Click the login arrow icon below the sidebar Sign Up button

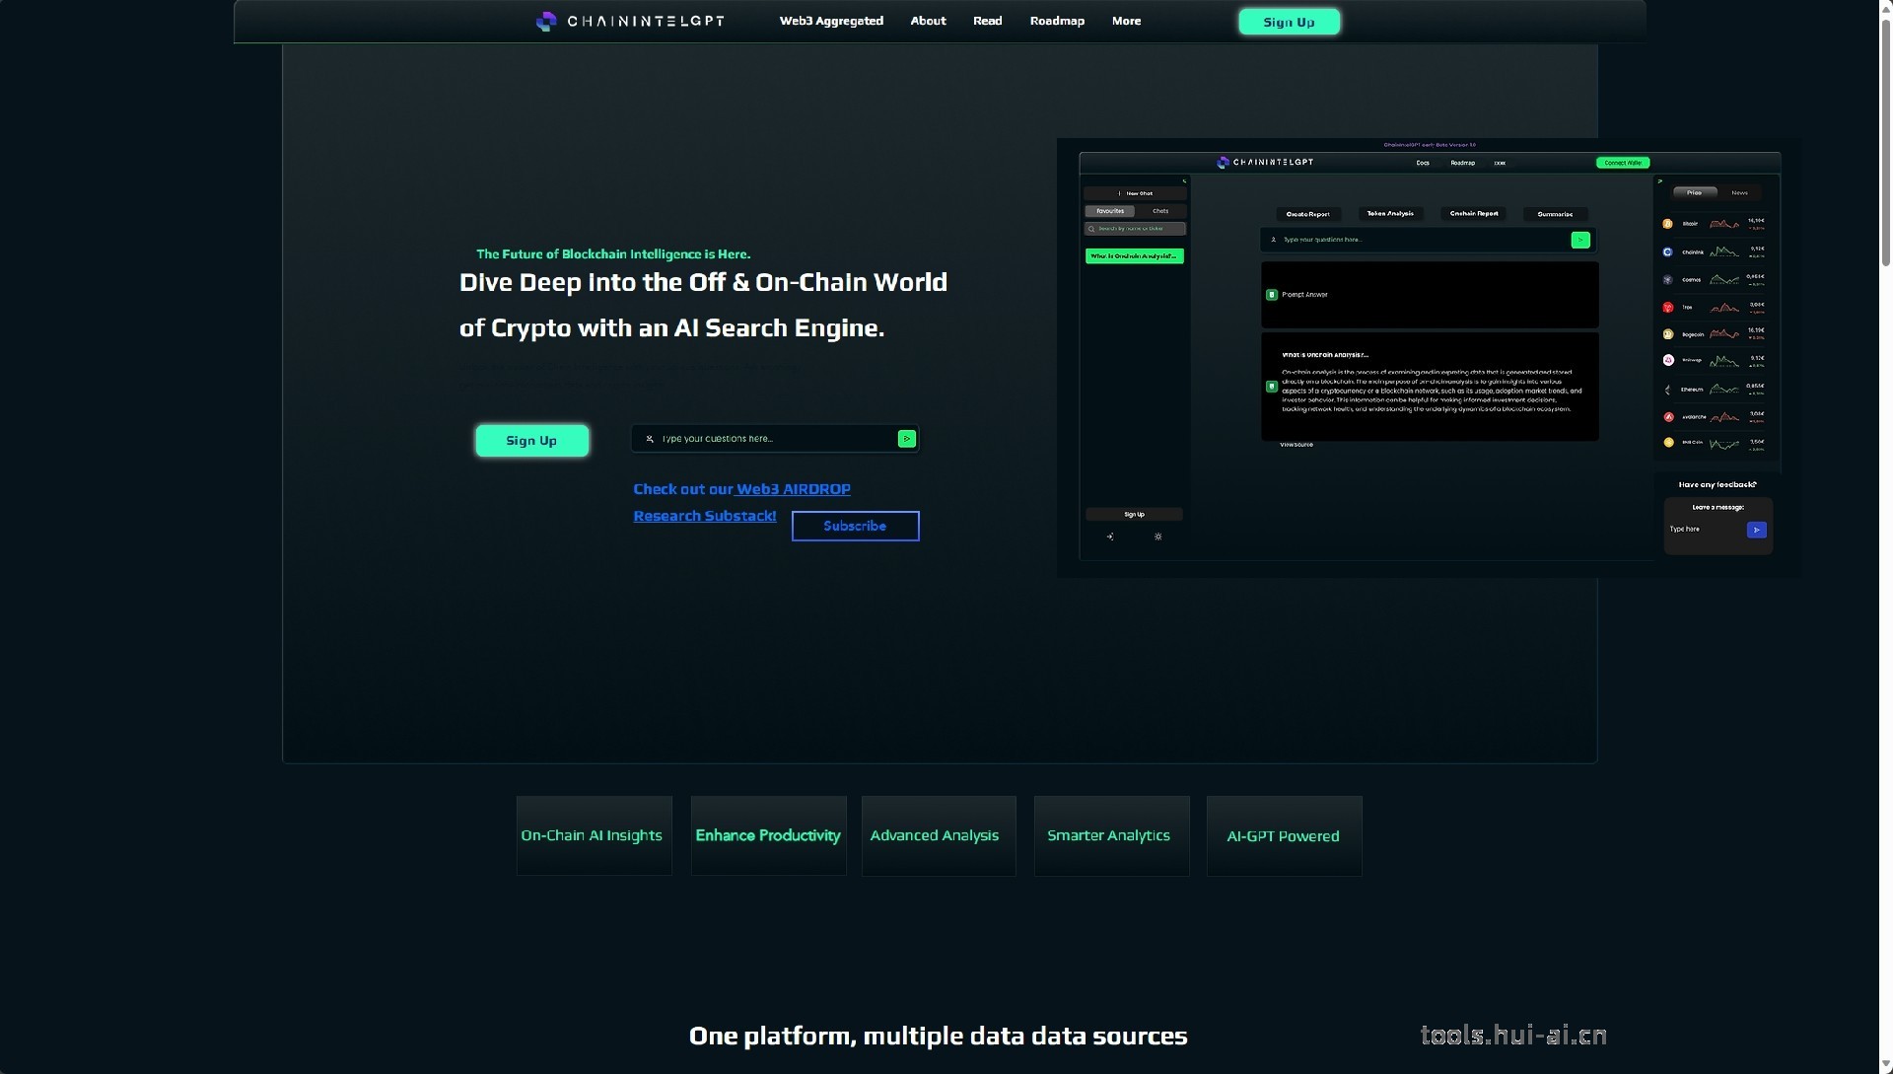point(1110,537)
